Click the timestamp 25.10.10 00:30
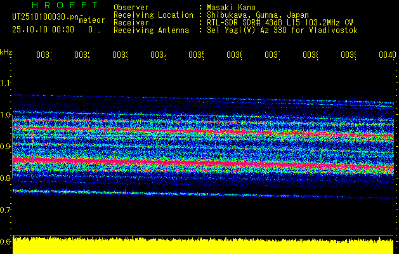 click(43, 30)
